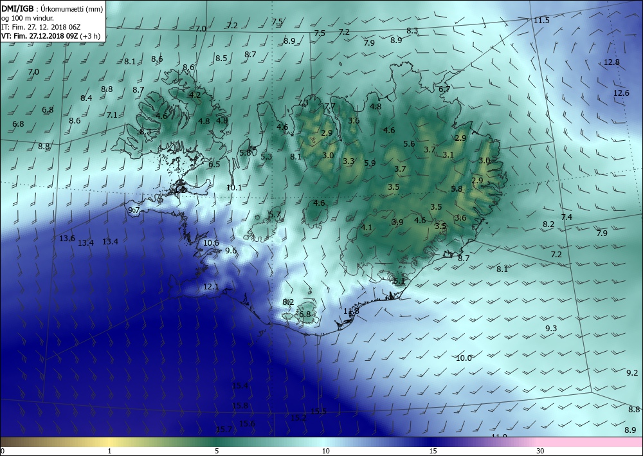
Task: Click the map value "12.1"
Action: (211, 287)
